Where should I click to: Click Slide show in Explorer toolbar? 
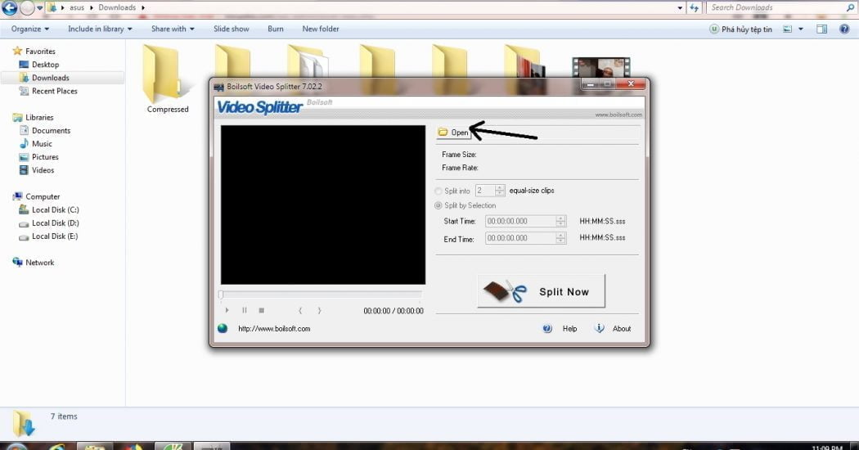pyautogui.click(x=232, y=29)
